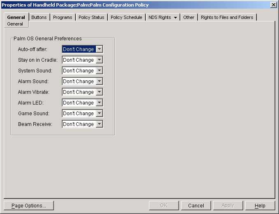Click the OK button
The width and height of the screenshot is (279, 214).
coord(164,205)
